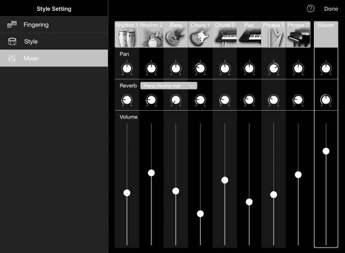The image size is (345, 253).
Task: Select the Phrase 2 grand piano channel
Action: [x=298, y=34]
